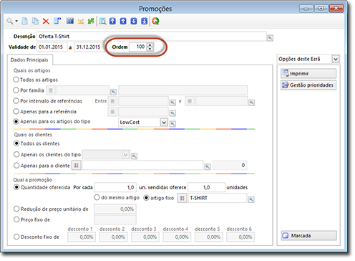Switch to the Dados Principais tab

click(29, 60)
